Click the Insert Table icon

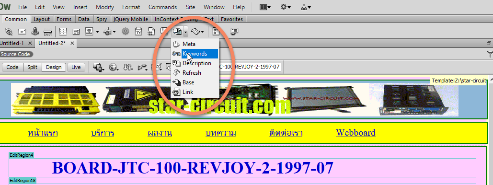(x=63, y=31)
